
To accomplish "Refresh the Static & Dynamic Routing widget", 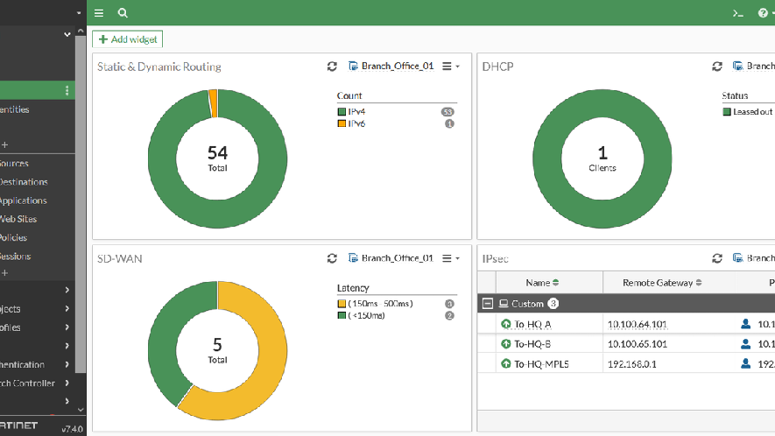I will click(332, 67).
